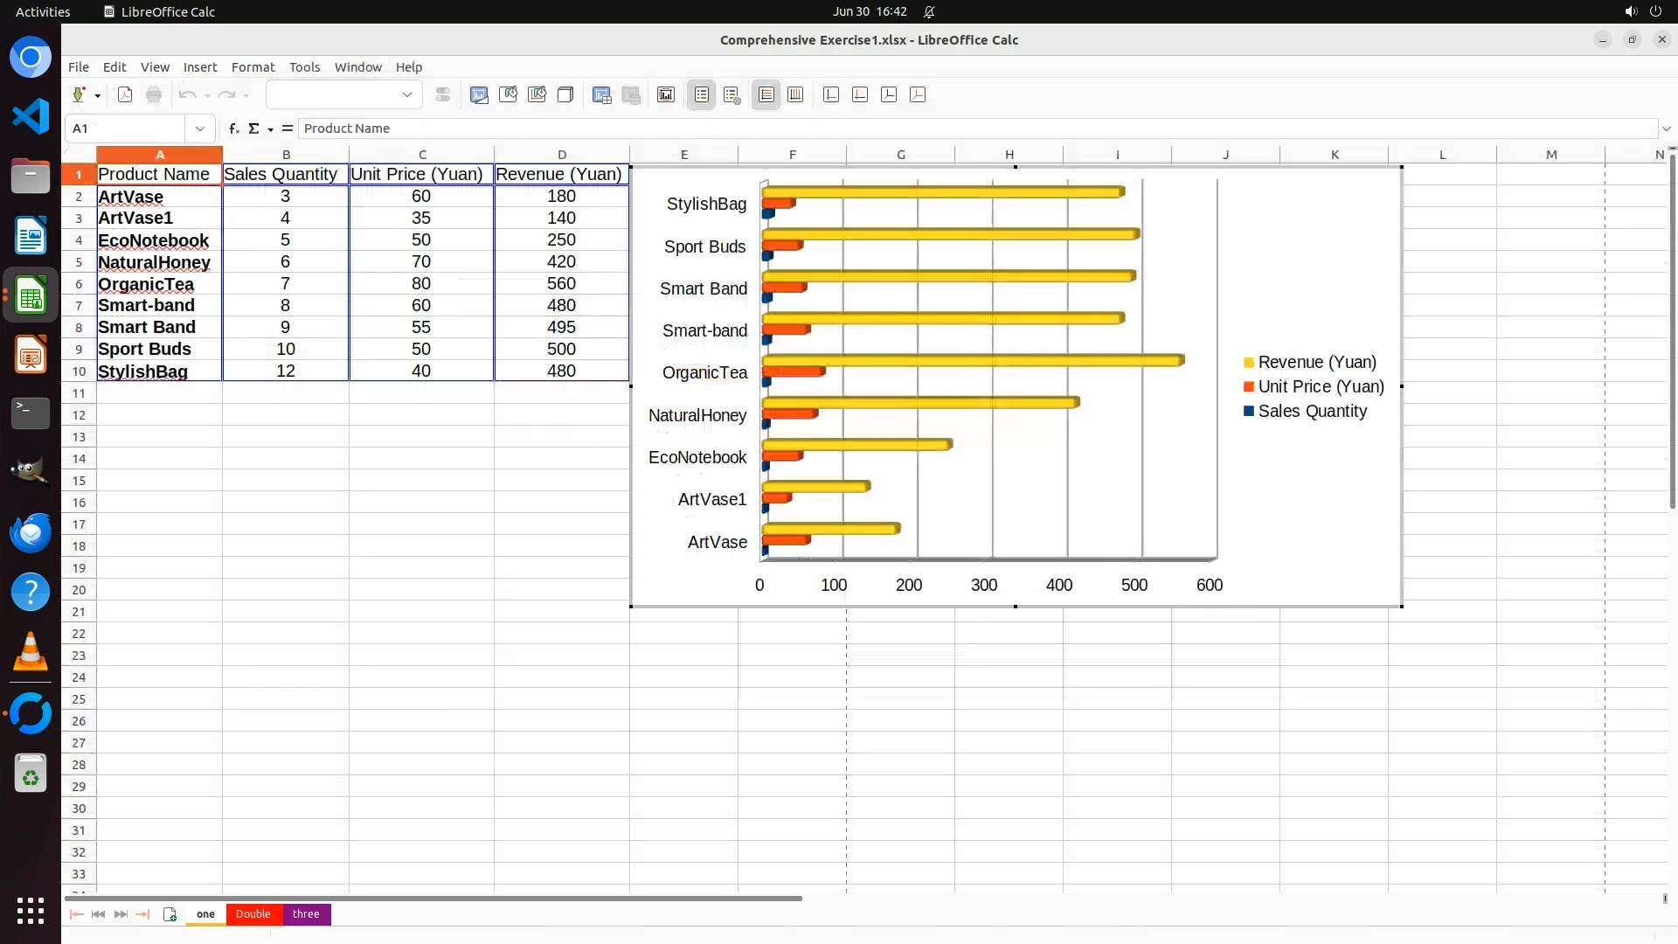Switch to the Double sheet tab
This screenshot has height=944, width=1678.
coord(253,913)
